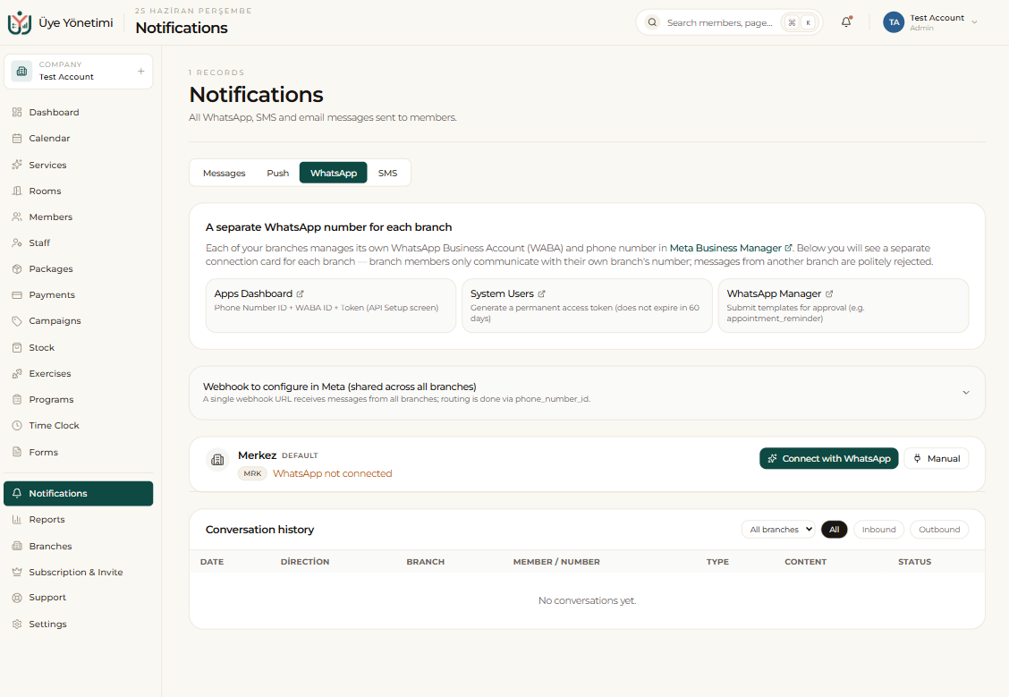Click the Reports chart icon
1009x697 pixels.
[x=17, y=519]
